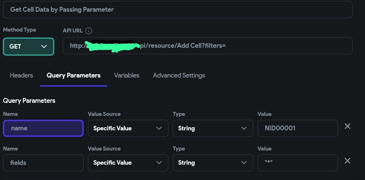
Task: Focus the 'name' parameter name field
Action: pyautogui.click(x=43, y=128)
